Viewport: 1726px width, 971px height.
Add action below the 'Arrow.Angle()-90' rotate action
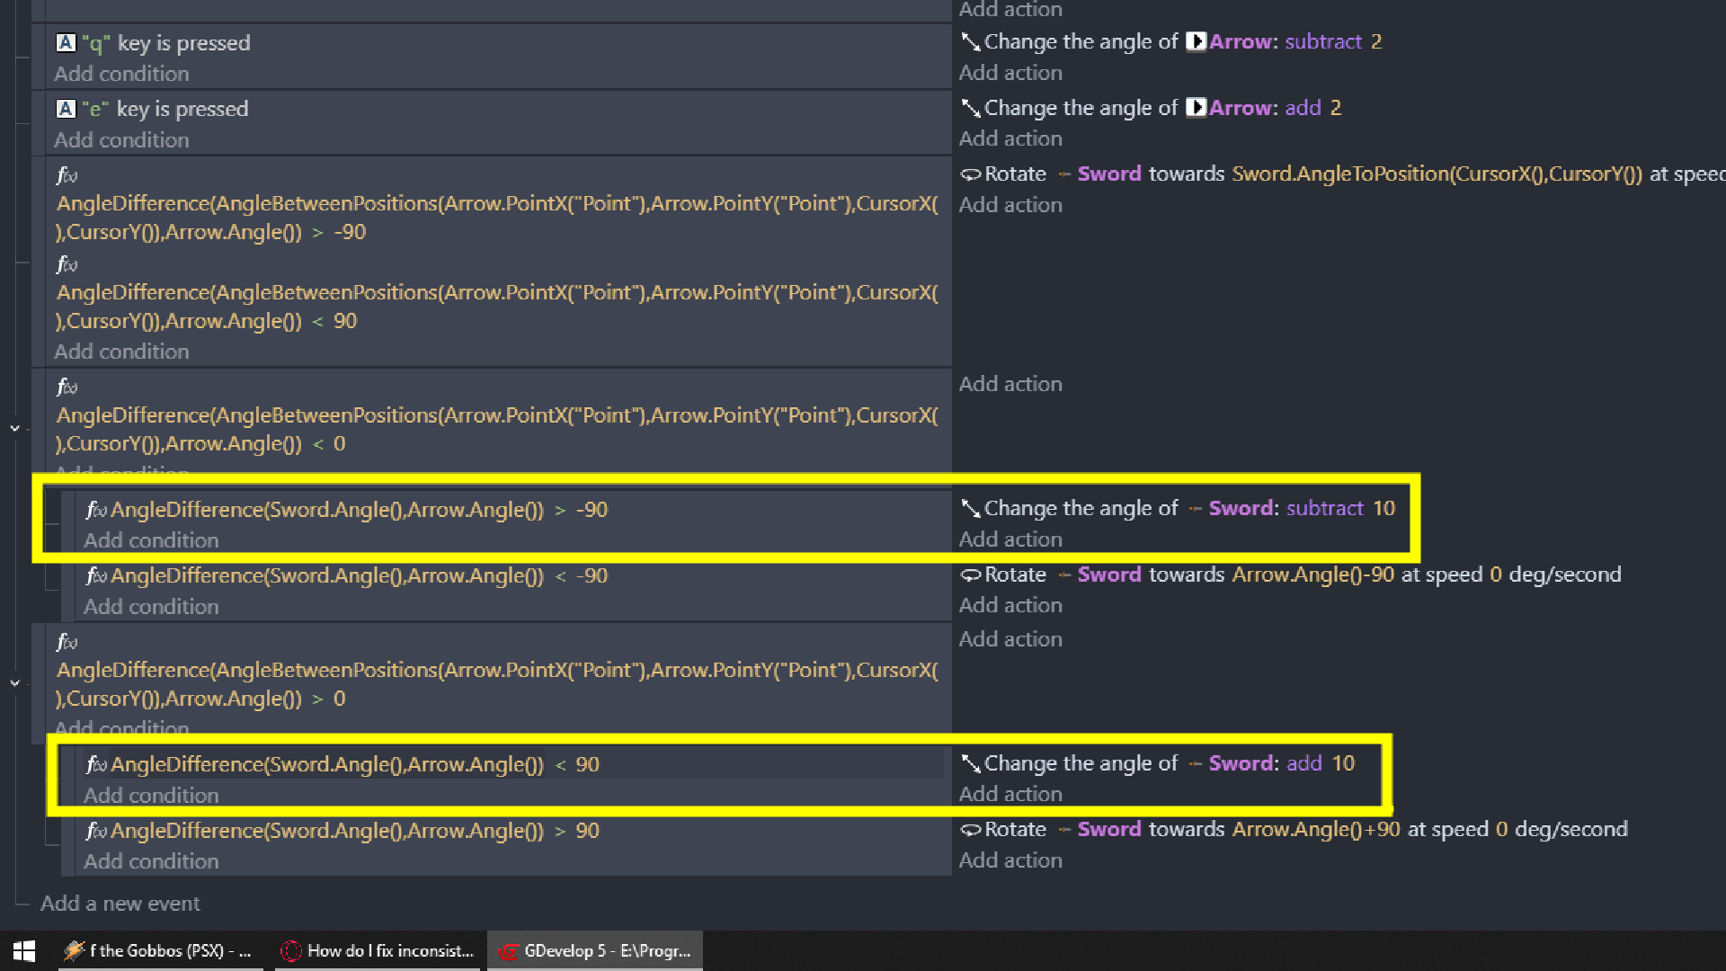(1010, 605)
